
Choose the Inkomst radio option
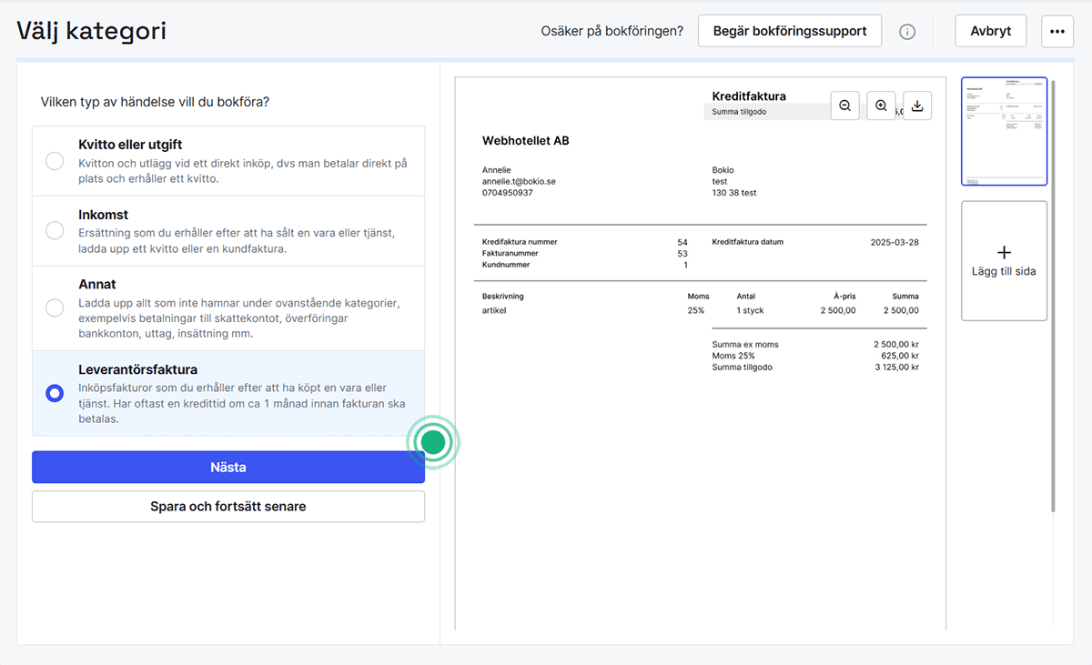click(x=55, y=231)
